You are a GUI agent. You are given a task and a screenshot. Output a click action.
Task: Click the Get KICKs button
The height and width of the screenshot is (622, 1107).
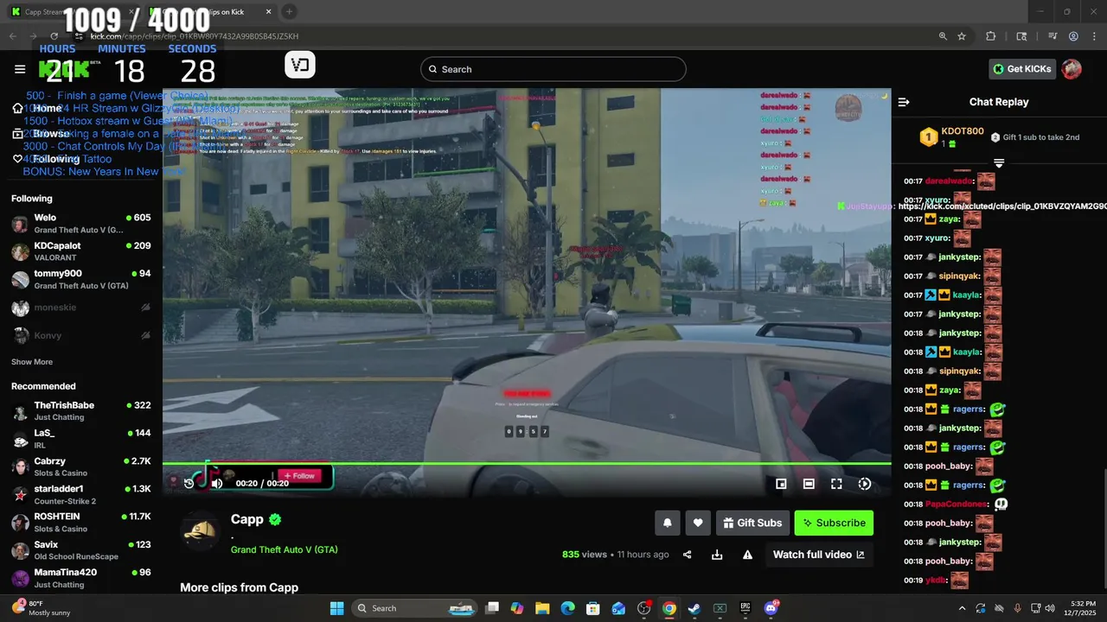(x=1023, y=69)
